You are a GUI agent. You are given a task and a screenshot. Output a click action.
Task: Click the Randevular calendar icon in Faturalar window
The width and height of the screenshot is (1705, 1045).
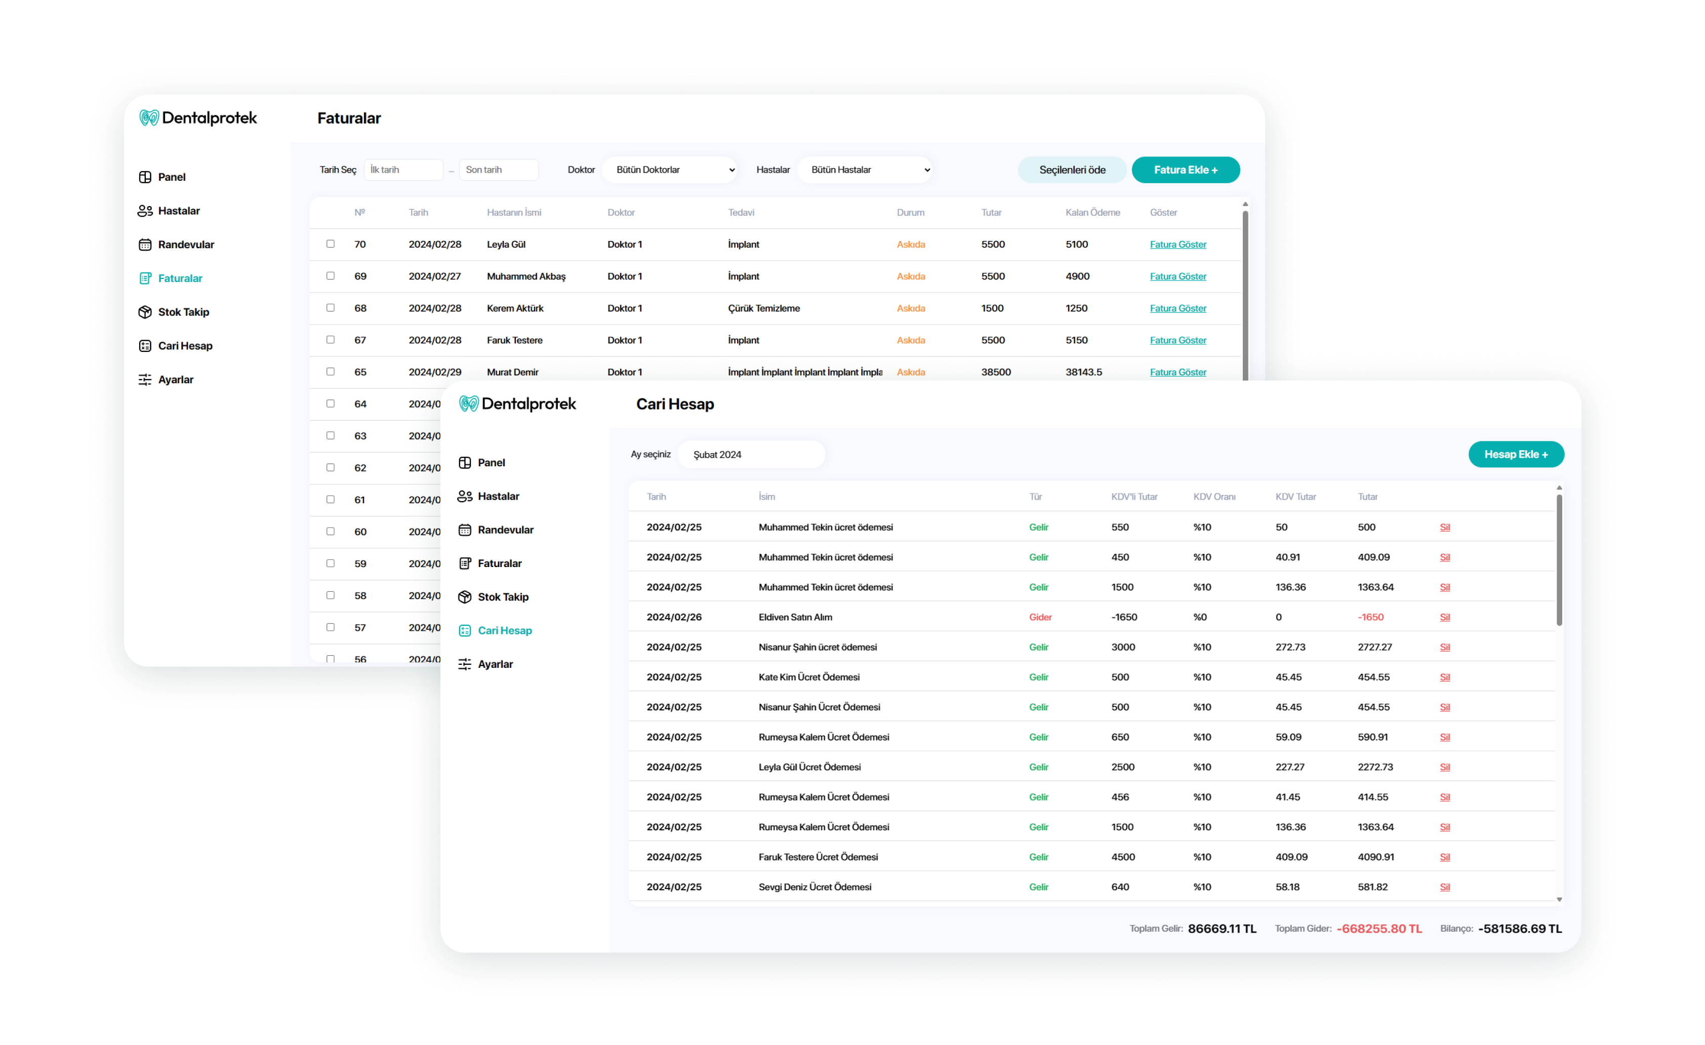coord(145,245)
